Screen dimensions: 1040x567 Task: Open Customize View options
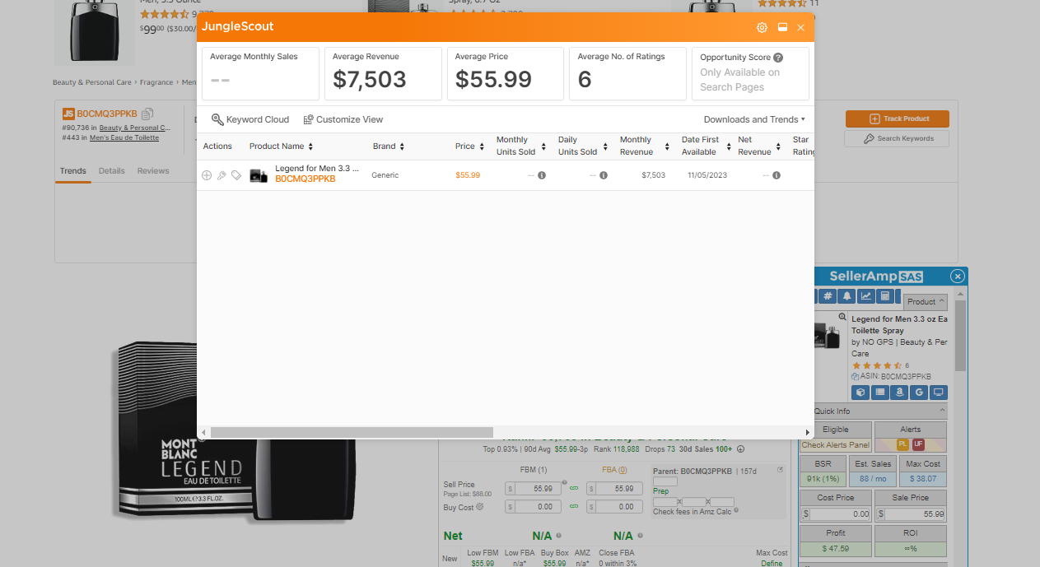(x=343, y=119)
